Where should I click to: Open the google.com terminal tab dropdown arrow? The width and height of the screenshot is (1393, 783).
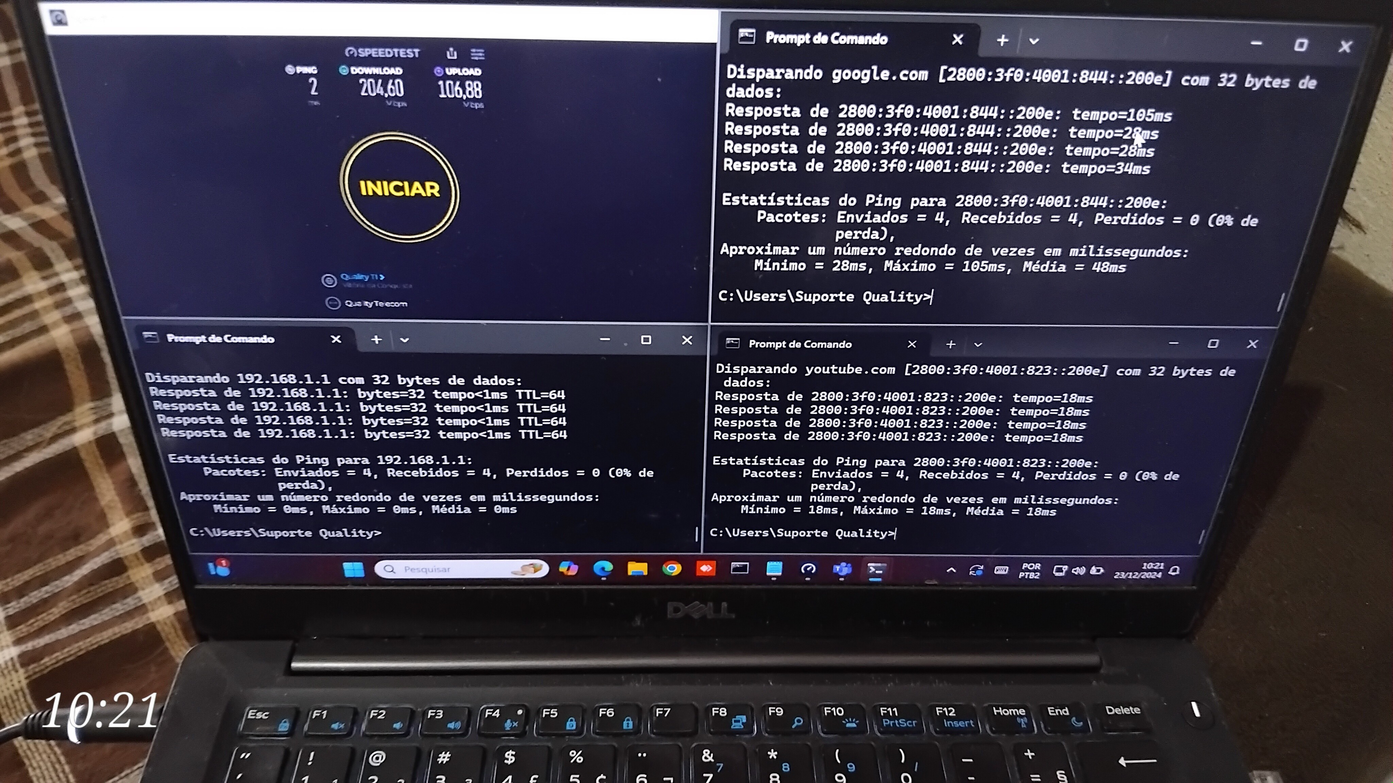[x=1034, y=41]
